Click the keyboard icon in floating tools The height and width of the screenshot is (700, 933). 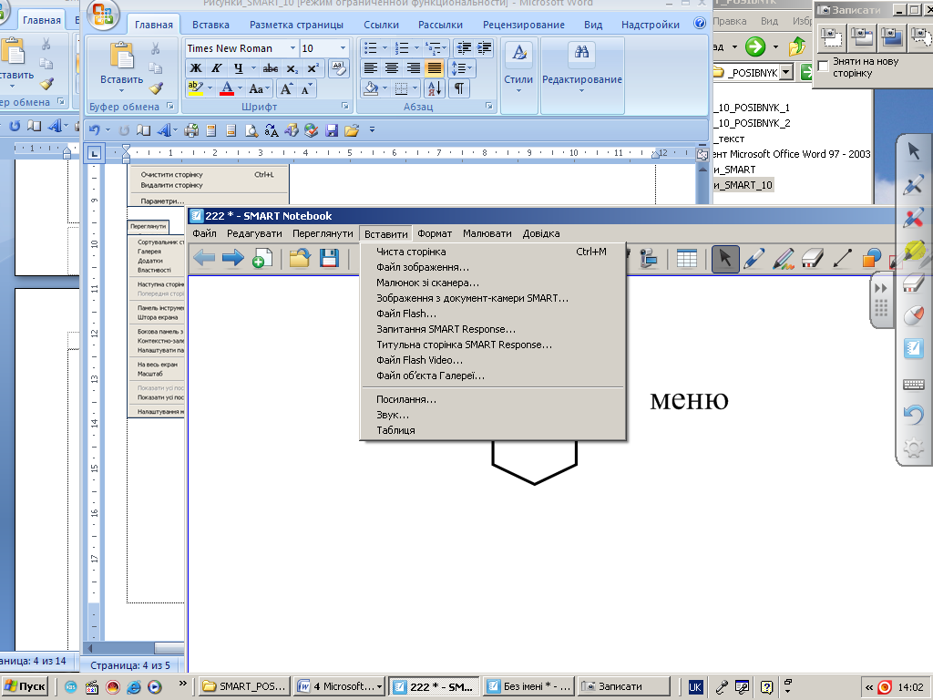pos(913,385)
